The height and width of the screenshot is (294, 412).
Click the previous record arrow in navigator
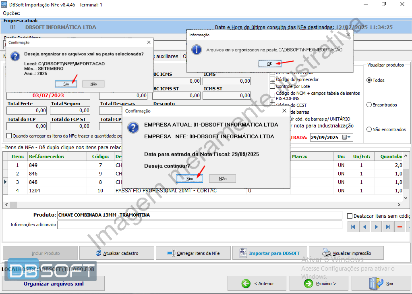pos(364,227)
